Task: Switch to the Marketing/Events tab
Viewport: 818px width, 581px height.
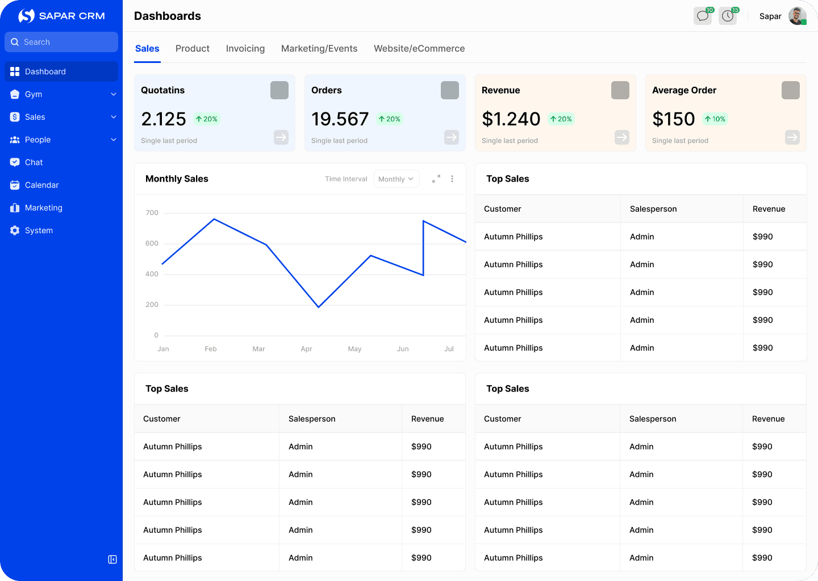Action: click(319, 49)
